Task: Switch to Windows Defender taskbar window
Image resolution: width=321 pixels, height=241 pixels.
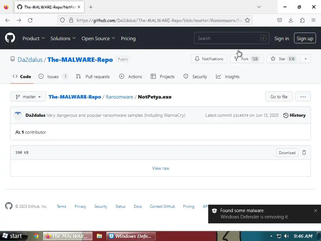Action: (131, 236)
